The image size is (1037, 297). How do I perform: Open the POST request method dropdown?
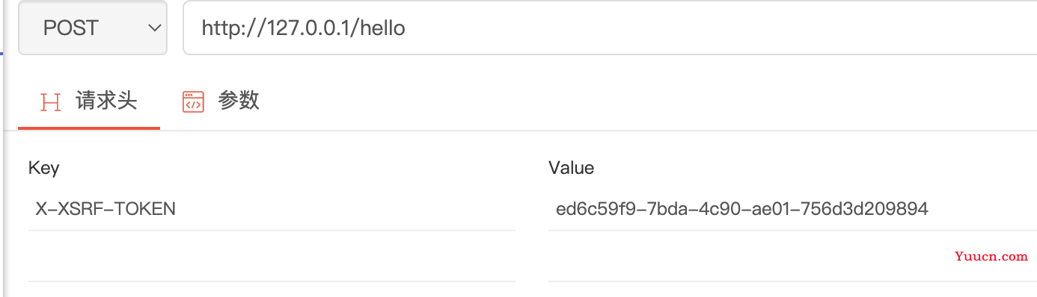coord(93,28)
